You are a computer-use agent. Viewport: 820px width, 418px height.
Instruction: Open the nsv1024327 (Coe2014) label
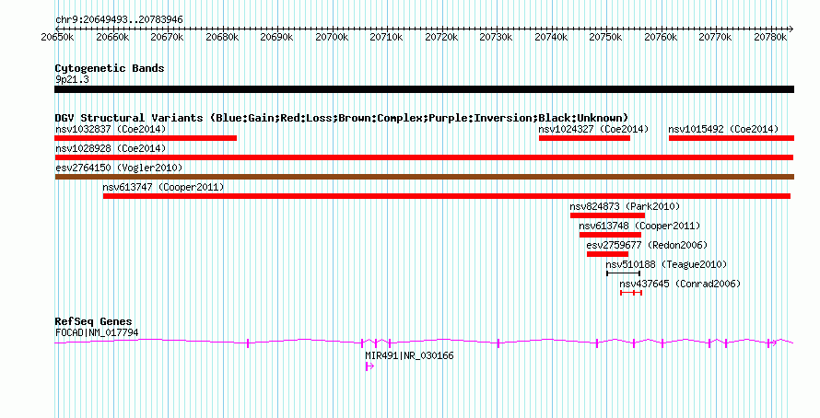click(593, 129)
